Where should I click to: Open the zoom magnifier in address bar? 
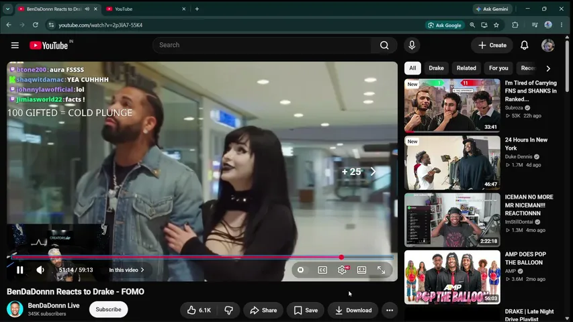[x=472, y=25]
